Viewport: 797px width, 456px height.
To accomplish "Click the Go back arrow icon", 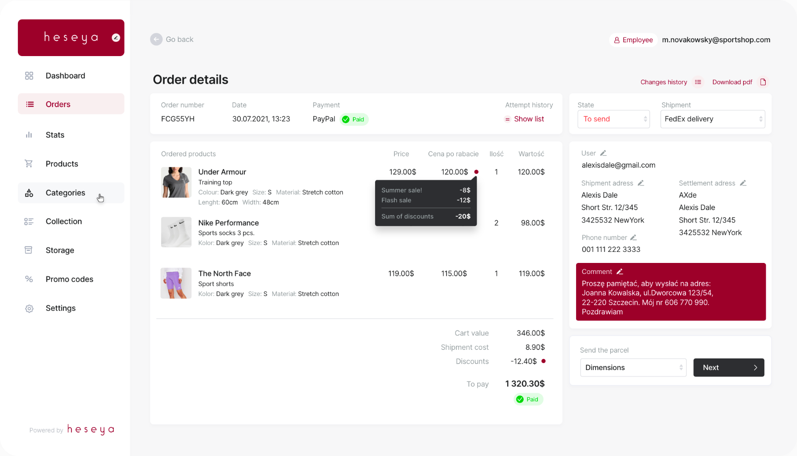I will [x=156, y=39].
